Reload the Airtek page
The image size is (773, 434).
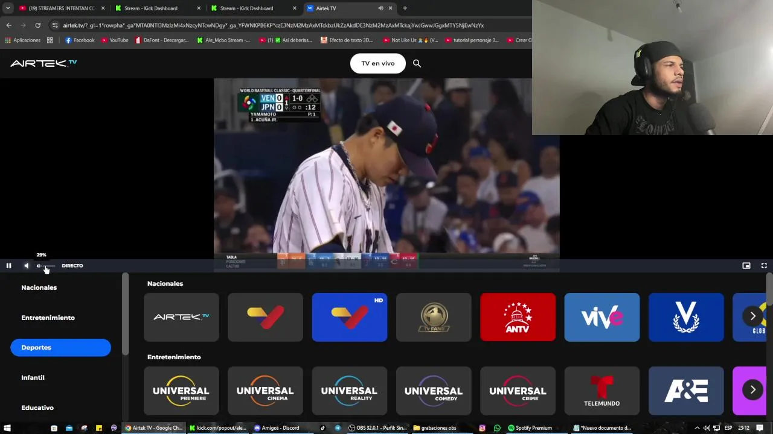(37, 25)
